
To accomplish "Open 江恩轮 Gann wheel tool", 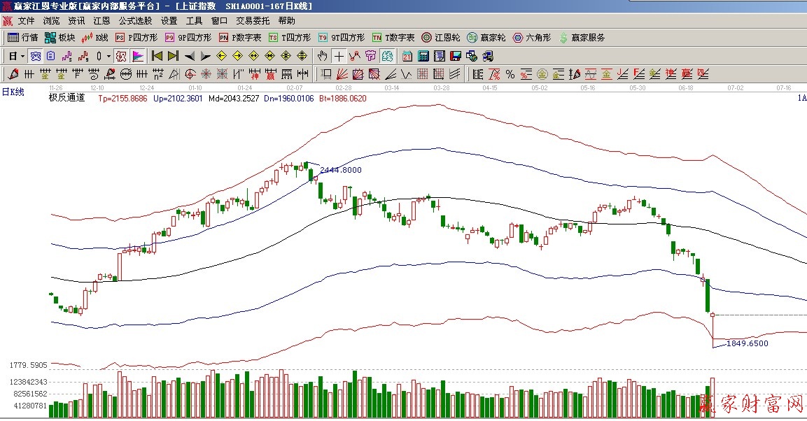I will 441,38.
